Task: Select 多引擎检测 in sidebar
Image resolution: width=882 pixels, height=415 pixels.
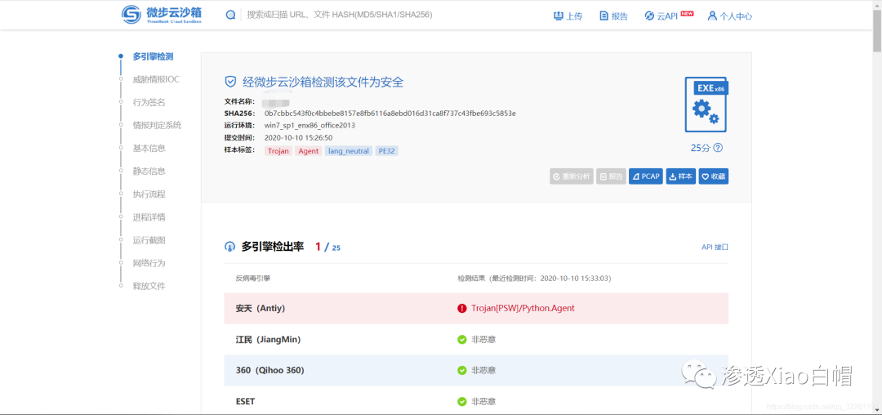Action: pos(153,56)
